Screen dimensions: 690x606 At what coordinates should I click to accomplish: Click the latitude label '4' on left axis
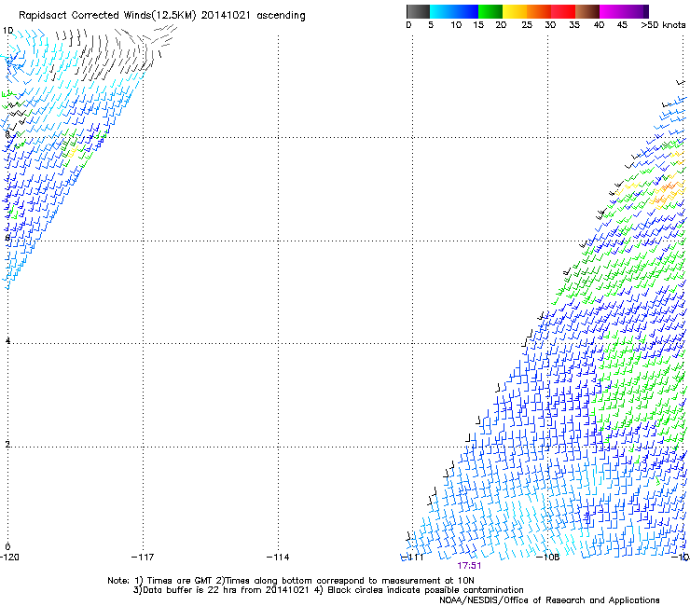(x=7, y=340)
